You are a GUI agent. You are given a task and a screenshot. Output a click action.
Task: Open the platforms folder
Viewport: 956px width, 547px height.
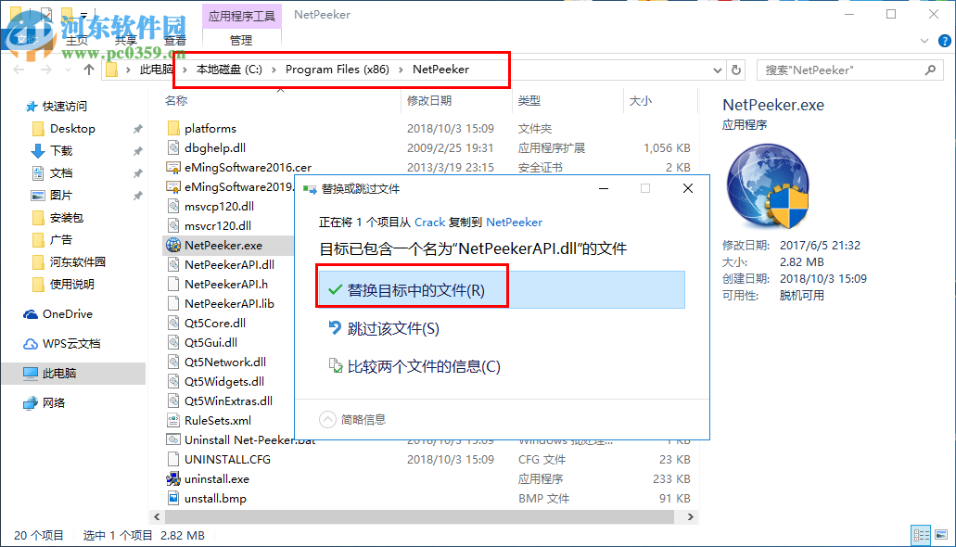click(211, 128)
